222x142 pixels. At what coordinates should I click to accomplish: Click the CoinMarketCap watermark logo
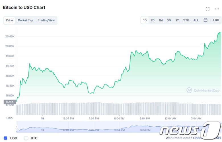pos(203,91)
